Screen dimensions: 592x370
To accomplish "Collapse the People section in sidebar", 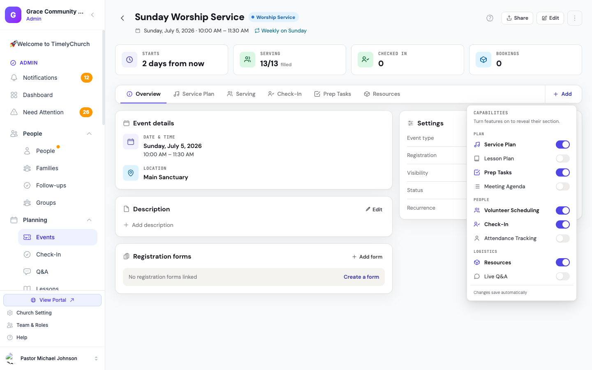I will 89,134.
